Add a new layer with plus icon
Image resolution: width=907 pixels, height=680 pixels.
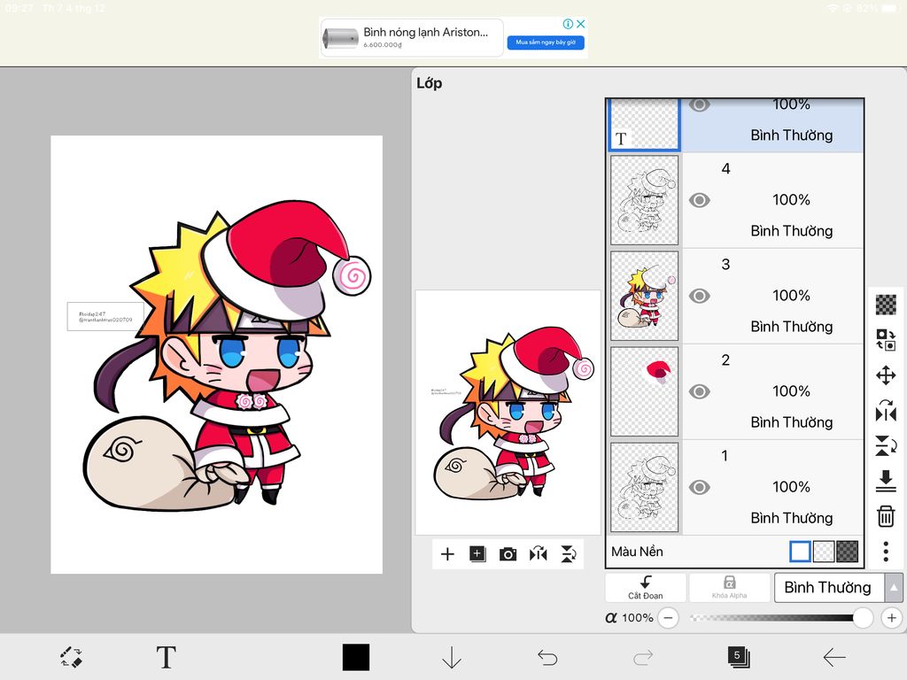[x=447, y=554]
